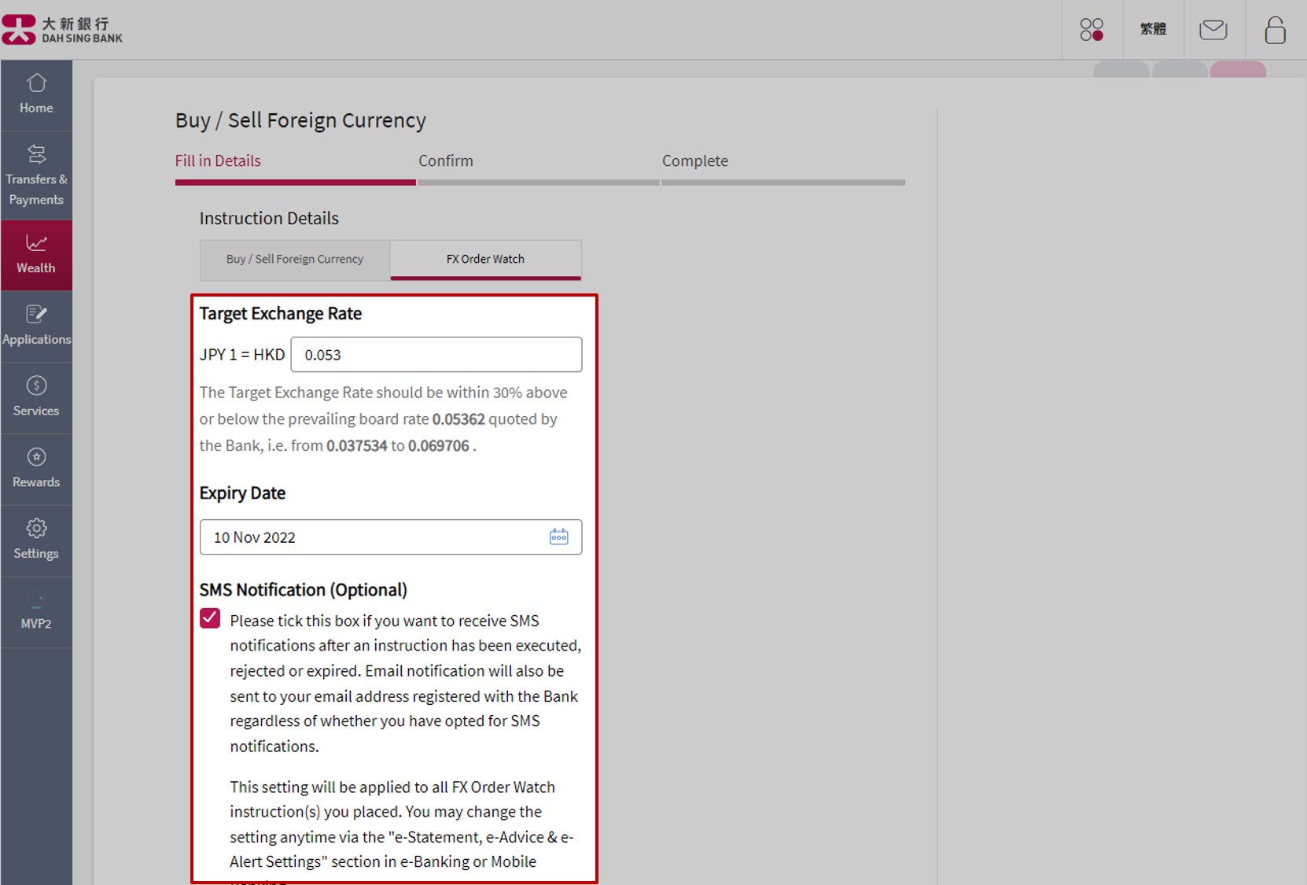Open the quick-menu dots icon in header

(1092, 30)
